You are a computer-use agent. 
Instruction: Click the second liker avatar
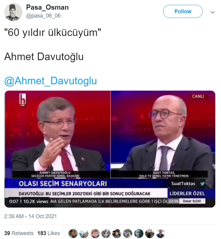84,234
